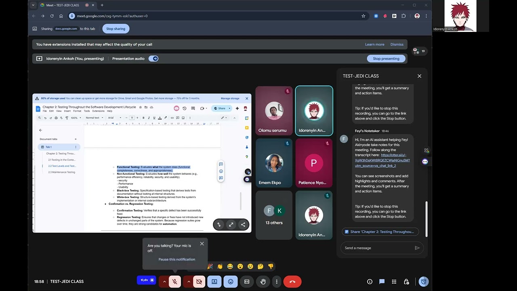This screenshot has width=517, height=291.
Task: Open the Normal text style dropdown
Action: [94, 118]
